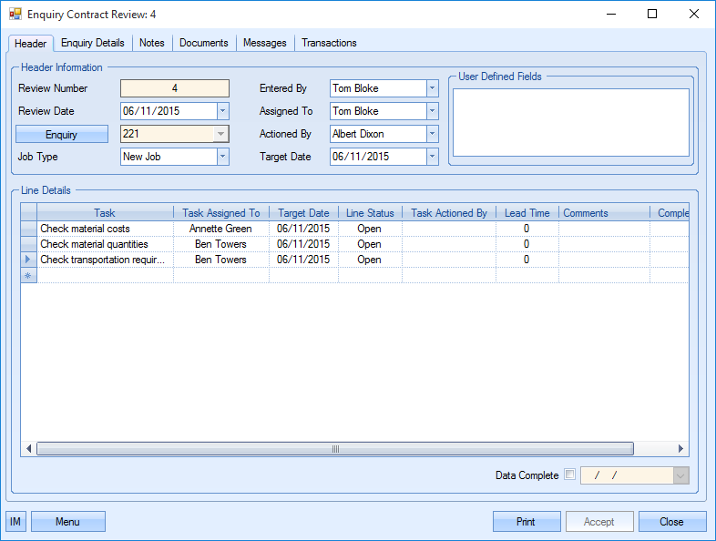Open the Target Date picker in header
Screen dimensions: 716x541
(433, 157)
